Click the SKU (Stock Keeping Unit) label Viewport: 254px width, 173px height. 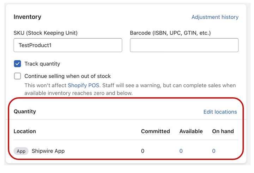[x=46, y=33]
